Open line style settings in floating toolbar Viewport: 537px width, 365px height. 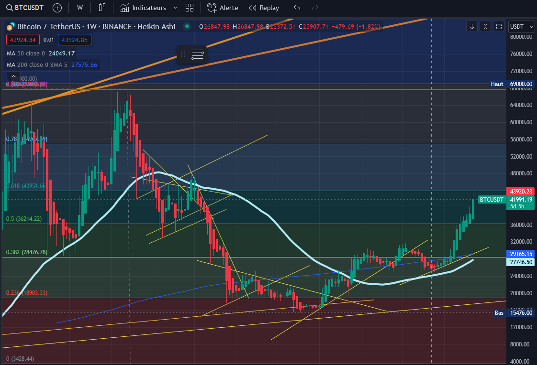point(198,54)
